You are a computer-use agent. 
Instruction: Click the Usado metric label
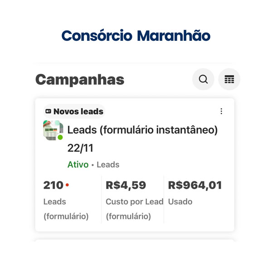[180, 202]
